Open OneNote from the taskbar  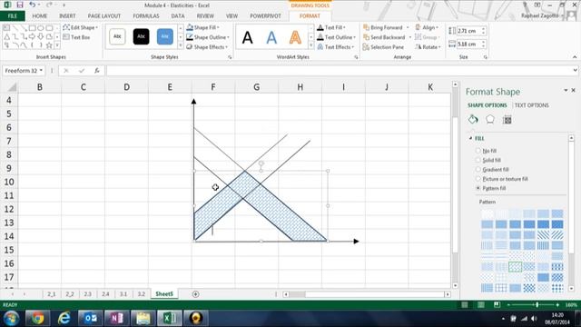(x=117, y=318)
